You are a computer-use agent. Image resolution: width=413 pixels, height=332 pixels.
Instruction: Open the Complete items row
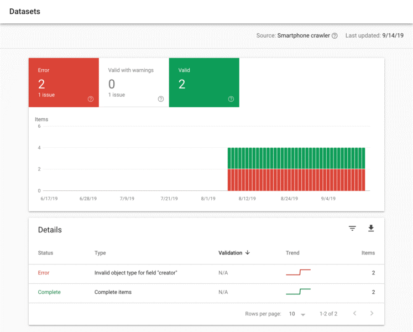113,292
